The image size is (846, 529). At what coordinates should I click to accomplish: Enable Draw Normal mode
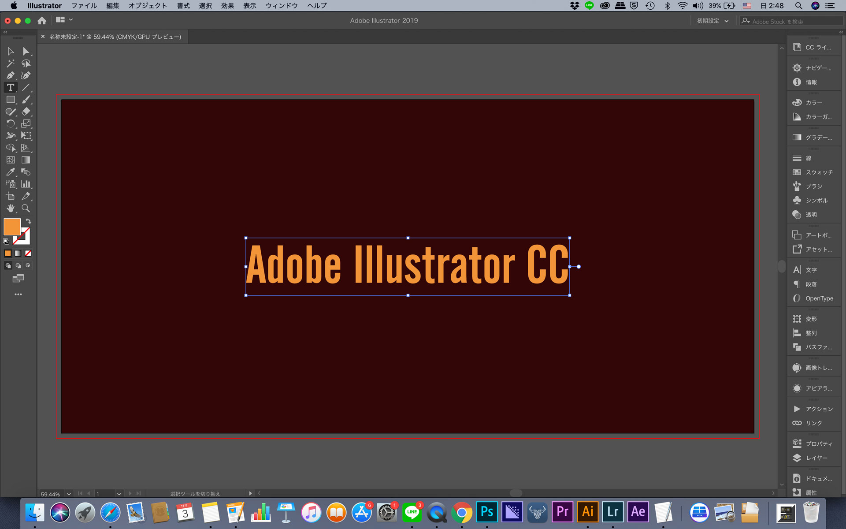point(8,265)
